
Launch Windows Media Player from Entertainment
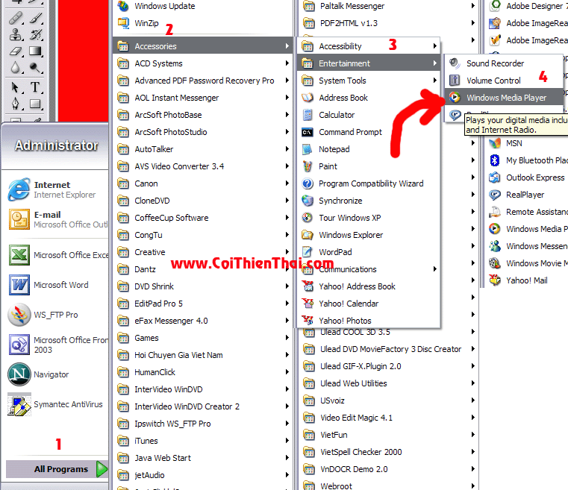pyautogui.click(x=504, y=98)
